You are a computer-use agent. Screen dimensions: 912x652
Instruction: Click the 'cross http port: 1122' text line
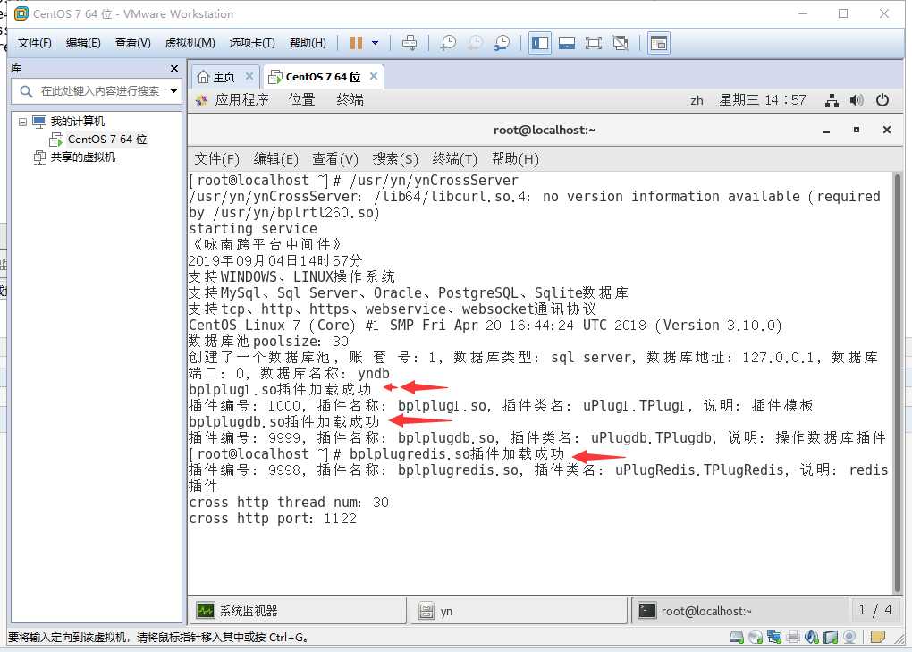(x=272, y=518)
